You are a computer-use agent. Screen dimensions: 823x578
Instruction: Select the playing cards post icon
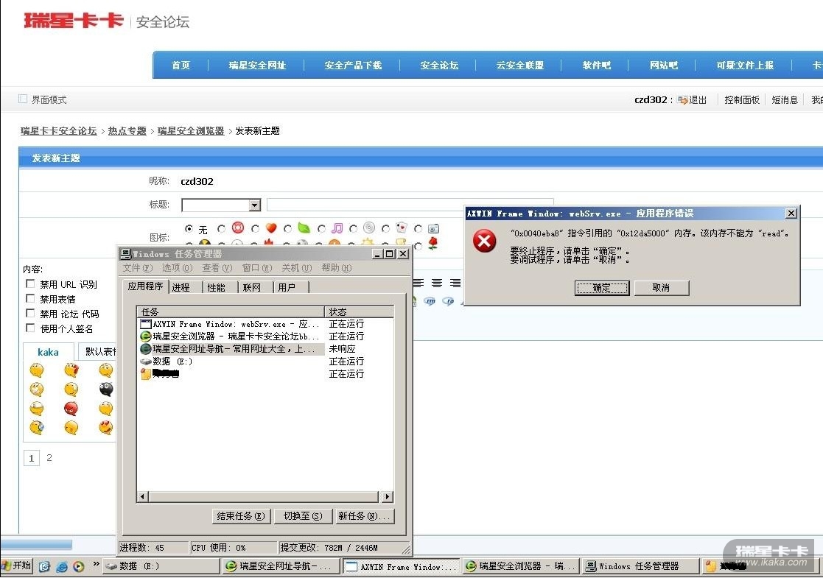(402, 228)
